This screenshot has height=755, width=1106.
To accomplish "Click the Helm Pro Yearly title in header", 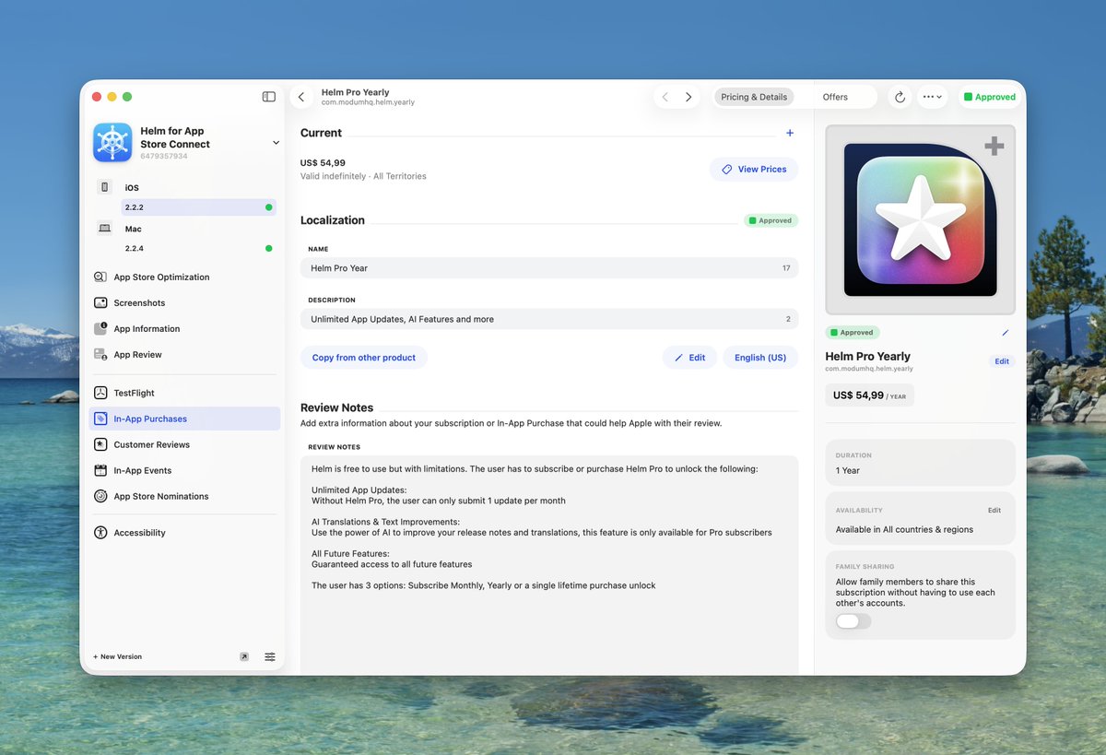I will 355,92.
